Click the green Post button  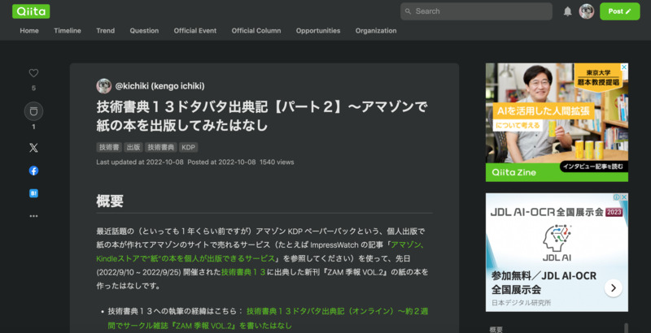619,11
